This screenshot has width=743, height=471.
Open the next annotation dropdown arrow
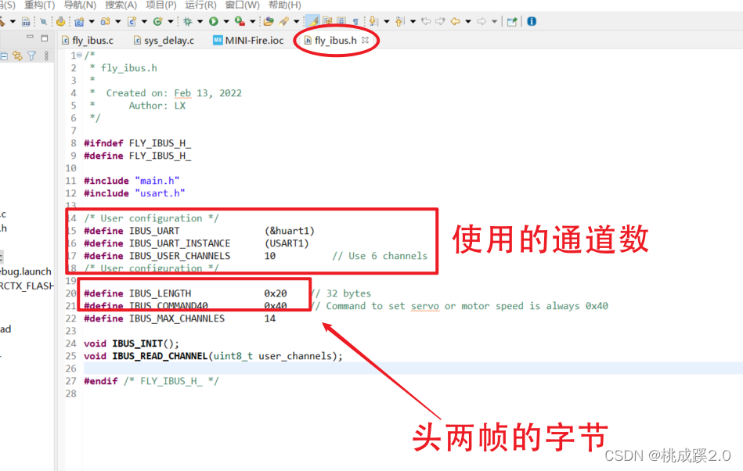387,21
